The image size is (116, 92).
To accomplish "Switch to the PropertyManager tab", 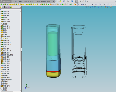I will [x=3, y=7].
